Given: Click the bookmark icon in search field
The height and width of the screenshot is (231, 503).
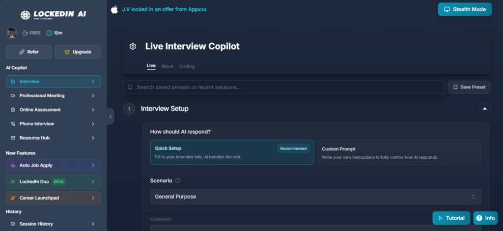Looking at the screenshot, I should (130, 87).
